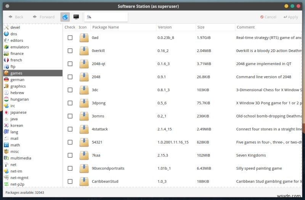Click inside the package search field
Image resolution: width=305 pixels, height=200 pixels.
pyautogui.click(x=106, y=17)
